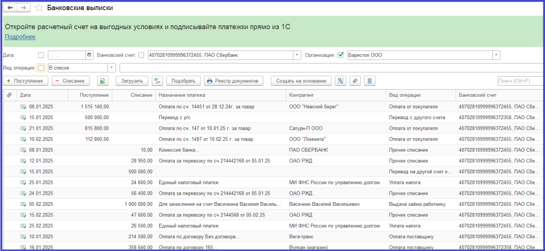Viewport: 545px width, 251px height.
Task: Add Банковские выписки to favorites with star
Action: tap(38, 9)
